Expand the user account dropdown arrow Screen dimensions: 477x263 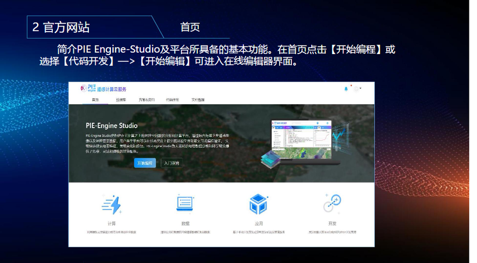(361, 89)
